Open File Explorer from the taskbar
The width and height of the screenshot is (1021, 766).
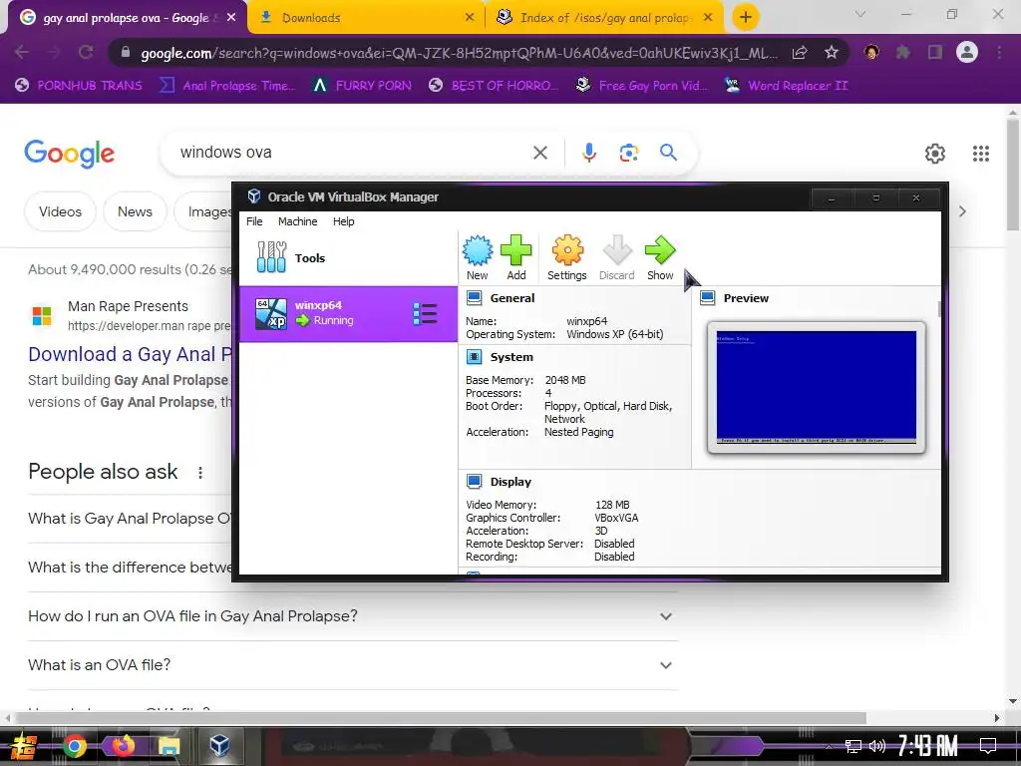pyautogui.click(x=169, y=746)
